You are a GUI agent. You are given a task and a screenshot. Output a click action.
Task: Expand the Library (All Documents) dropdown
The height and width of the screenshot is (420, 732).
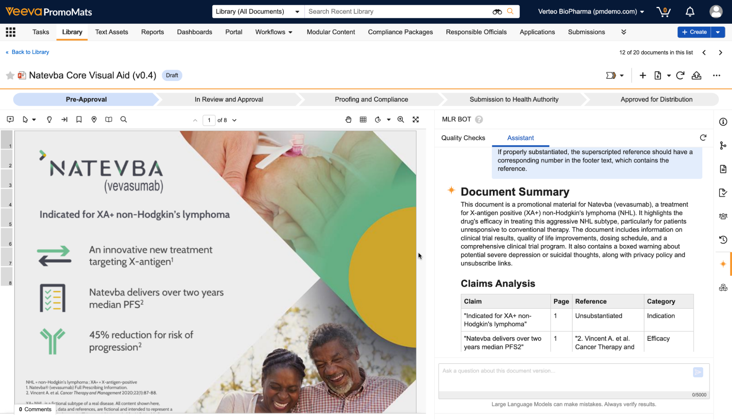coord(297,12)
